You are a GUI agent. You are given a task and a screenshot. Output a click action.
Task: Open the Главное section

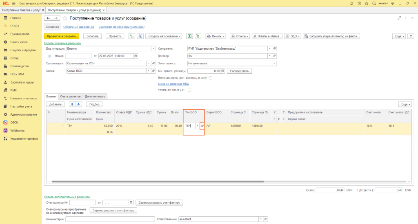(16, 18)
